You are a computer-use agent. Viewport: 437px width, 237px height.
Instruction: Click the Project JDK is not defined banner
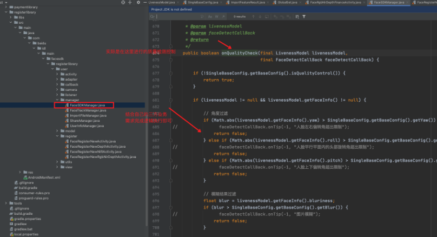293,9
